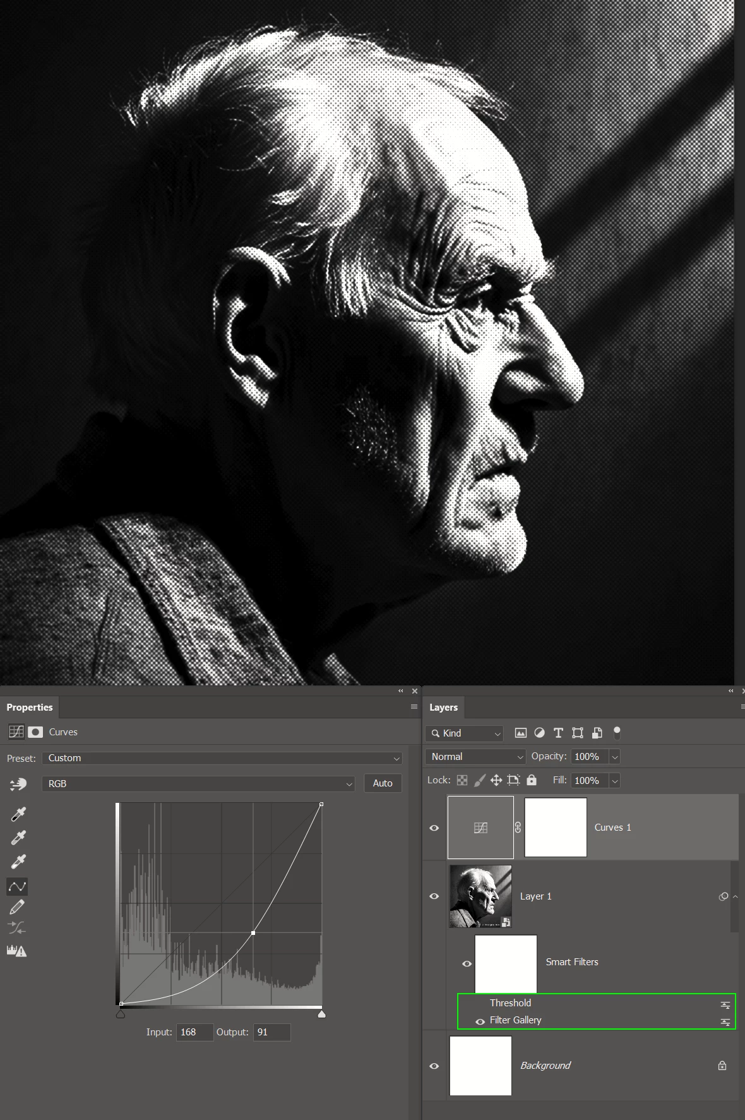Activate the on-image targeted adjustment hand tool
The width and height of the screenshot is (745, 1120).
coord(18,784)
